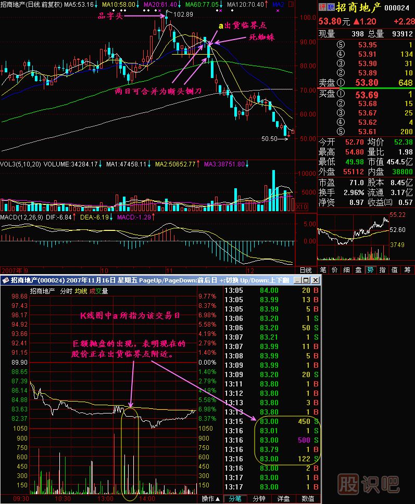Switch to the 详盘 tab
Screen dimensions: 415x504
click(284, 499)
